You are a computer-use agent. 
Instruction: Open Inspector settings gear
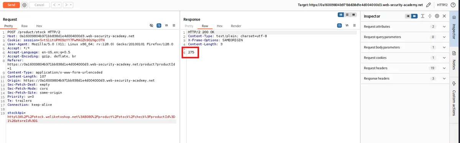437,16
